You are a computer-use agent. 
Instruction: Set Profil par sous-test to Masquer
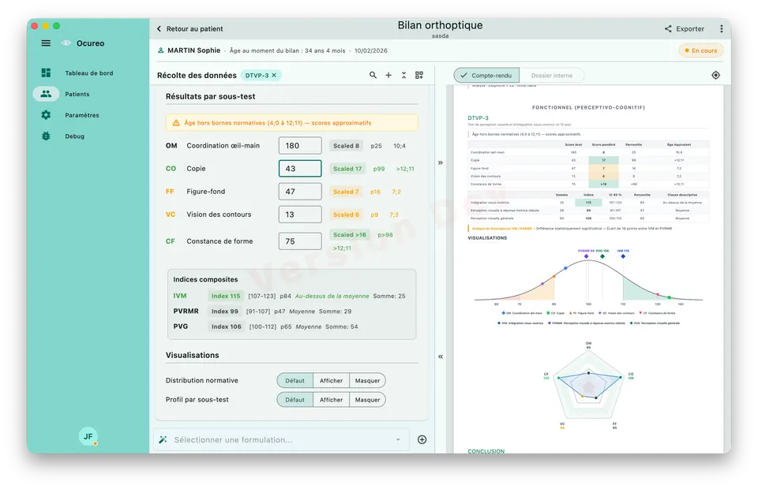pyautogui.click(x=367, y=400)
